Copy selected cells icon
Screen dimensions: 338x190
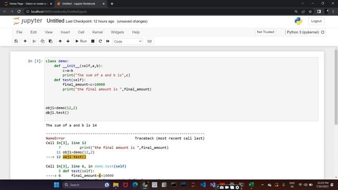(x=42, y=41)
